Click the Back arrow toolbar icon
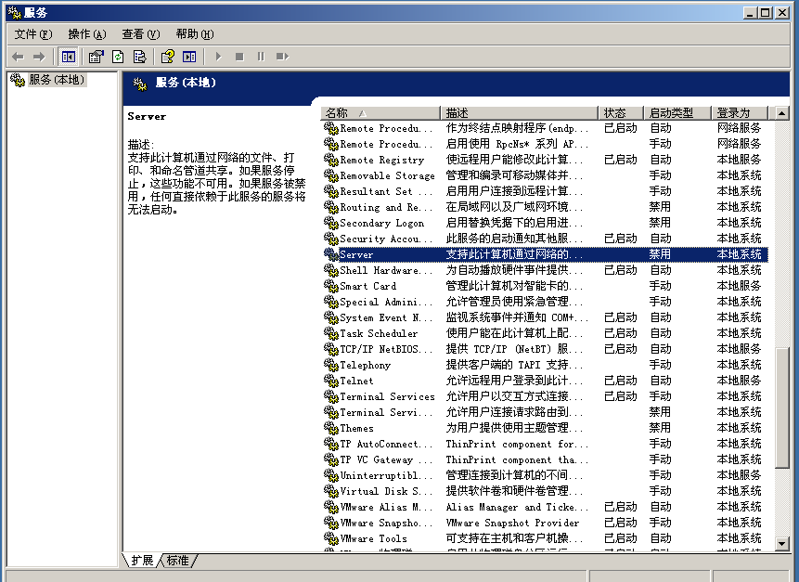The image size is (799, 582). pyautogui.click(x=18, y=57)
